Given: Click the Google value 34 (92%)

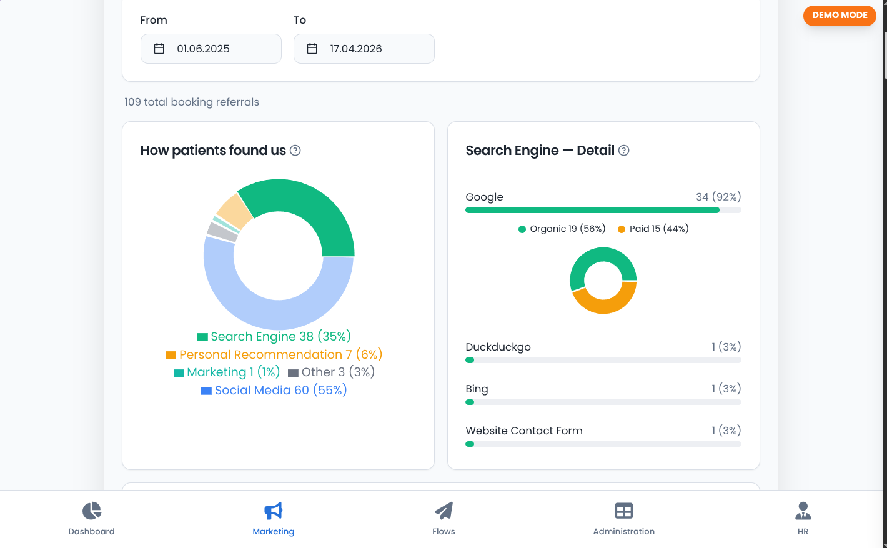Looking at the screenshot, I should click(x=718, y=197).
